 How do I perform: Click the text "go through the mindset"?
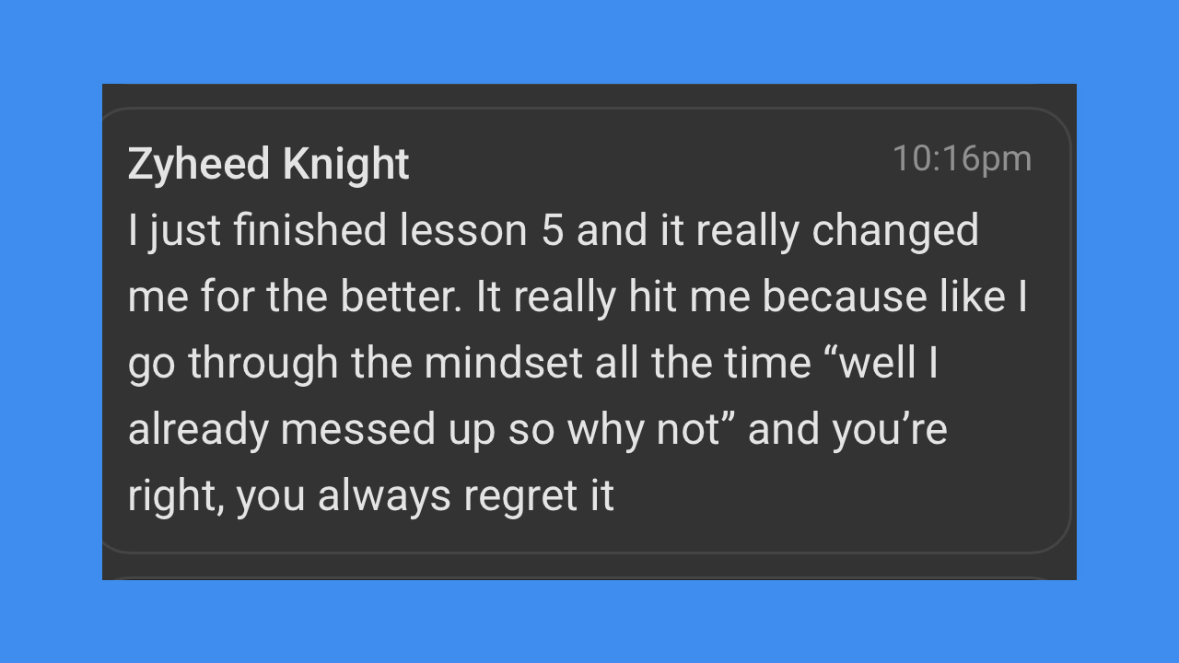(x=356, y=365)
